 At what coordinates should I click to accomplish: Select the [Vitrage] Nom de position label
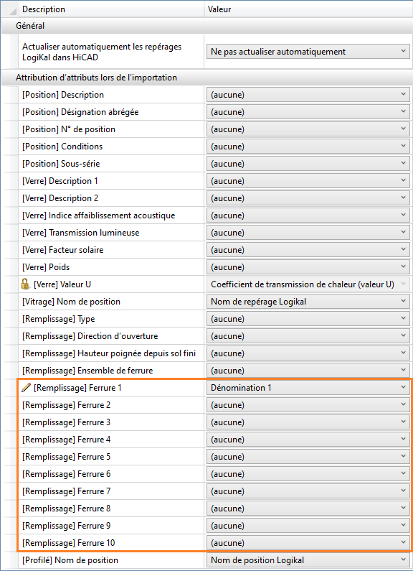(x=71, y=302)
